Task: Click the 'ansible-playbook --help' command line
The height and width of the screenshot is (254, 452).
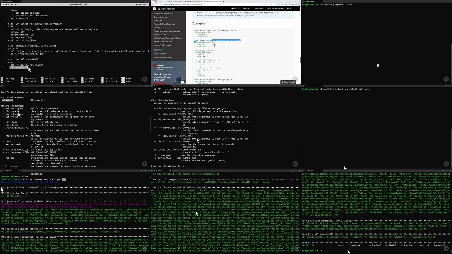Action: click(x=338, y=5)
